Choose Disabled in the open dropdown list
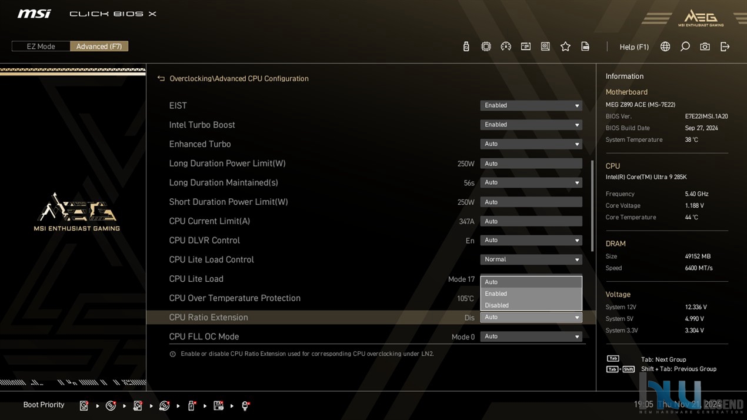The width and height of the screenshot is (747, 420). (x=531, y=305)
